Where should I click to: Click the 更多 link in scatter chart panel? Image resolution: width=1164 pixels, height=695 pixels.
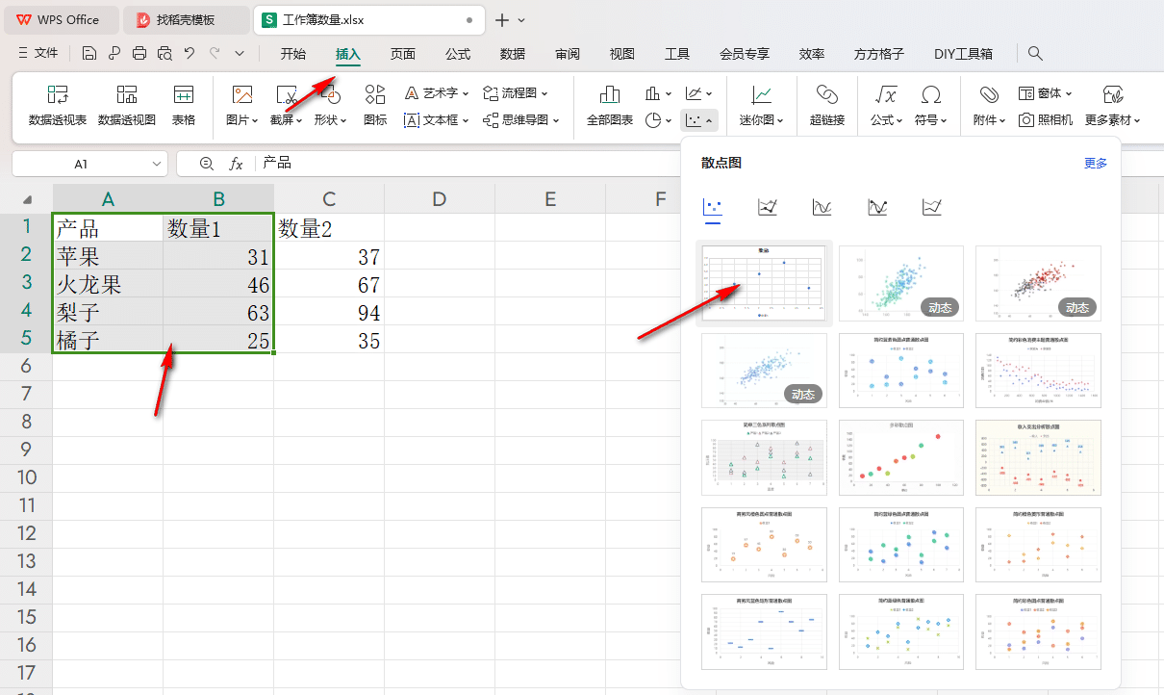pos(1096,164)
